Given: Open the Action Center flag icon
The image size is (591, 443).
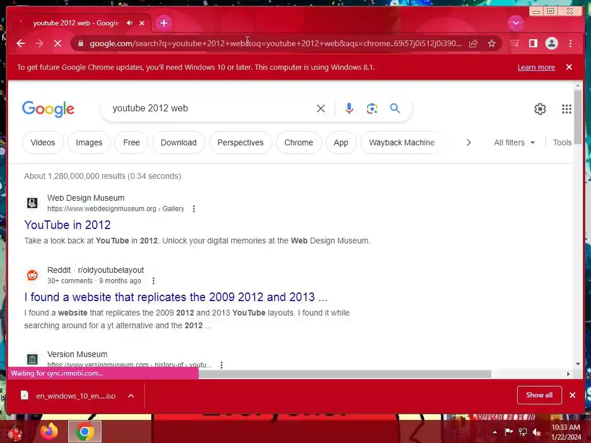Looking at the screenshot, I should (508, 431).
